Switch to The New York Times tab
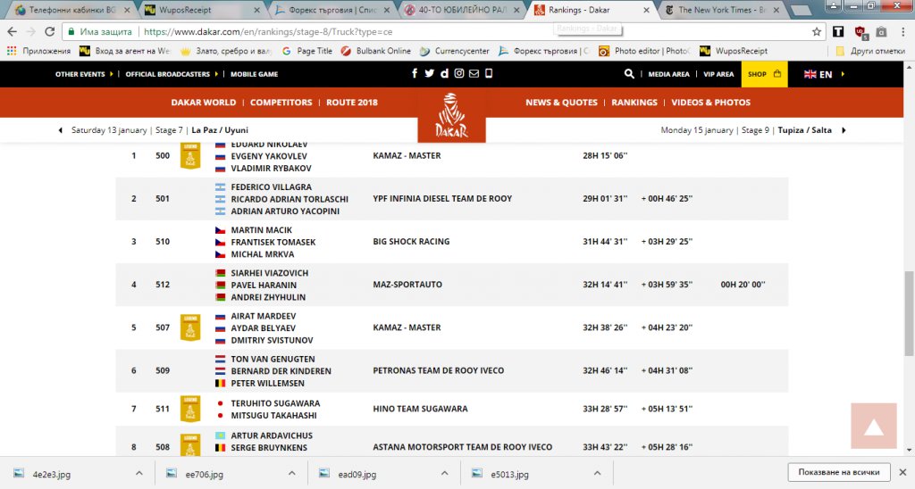Viewport: 915px width, 489px height. [722, 10]
